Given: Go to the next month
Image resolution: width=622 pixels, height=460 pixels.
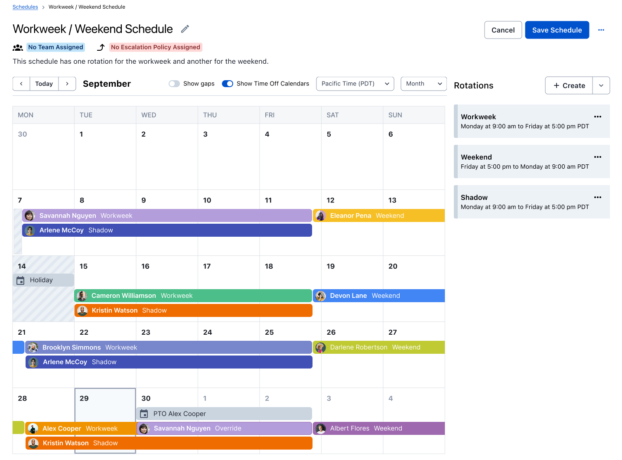Looking at the screenshot, I should click(x=67, y=84).
